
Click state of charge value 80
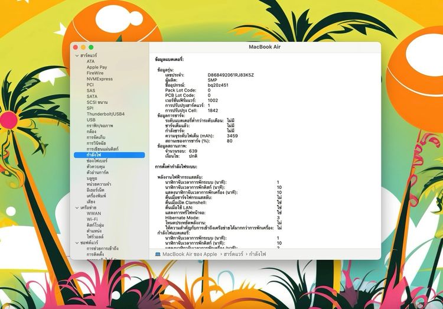click(x=229, y=141)
